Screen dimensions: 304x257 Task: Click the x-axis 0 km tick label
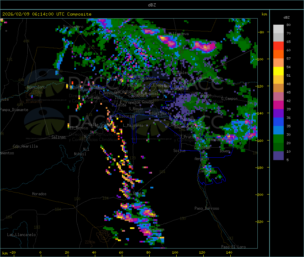tap(40, 252)
